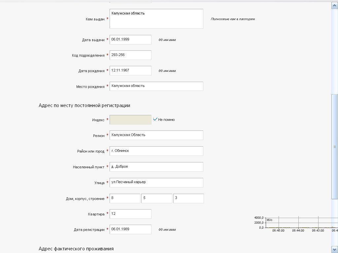
Task: Click the корпус field containing 5
Action: 157,198
